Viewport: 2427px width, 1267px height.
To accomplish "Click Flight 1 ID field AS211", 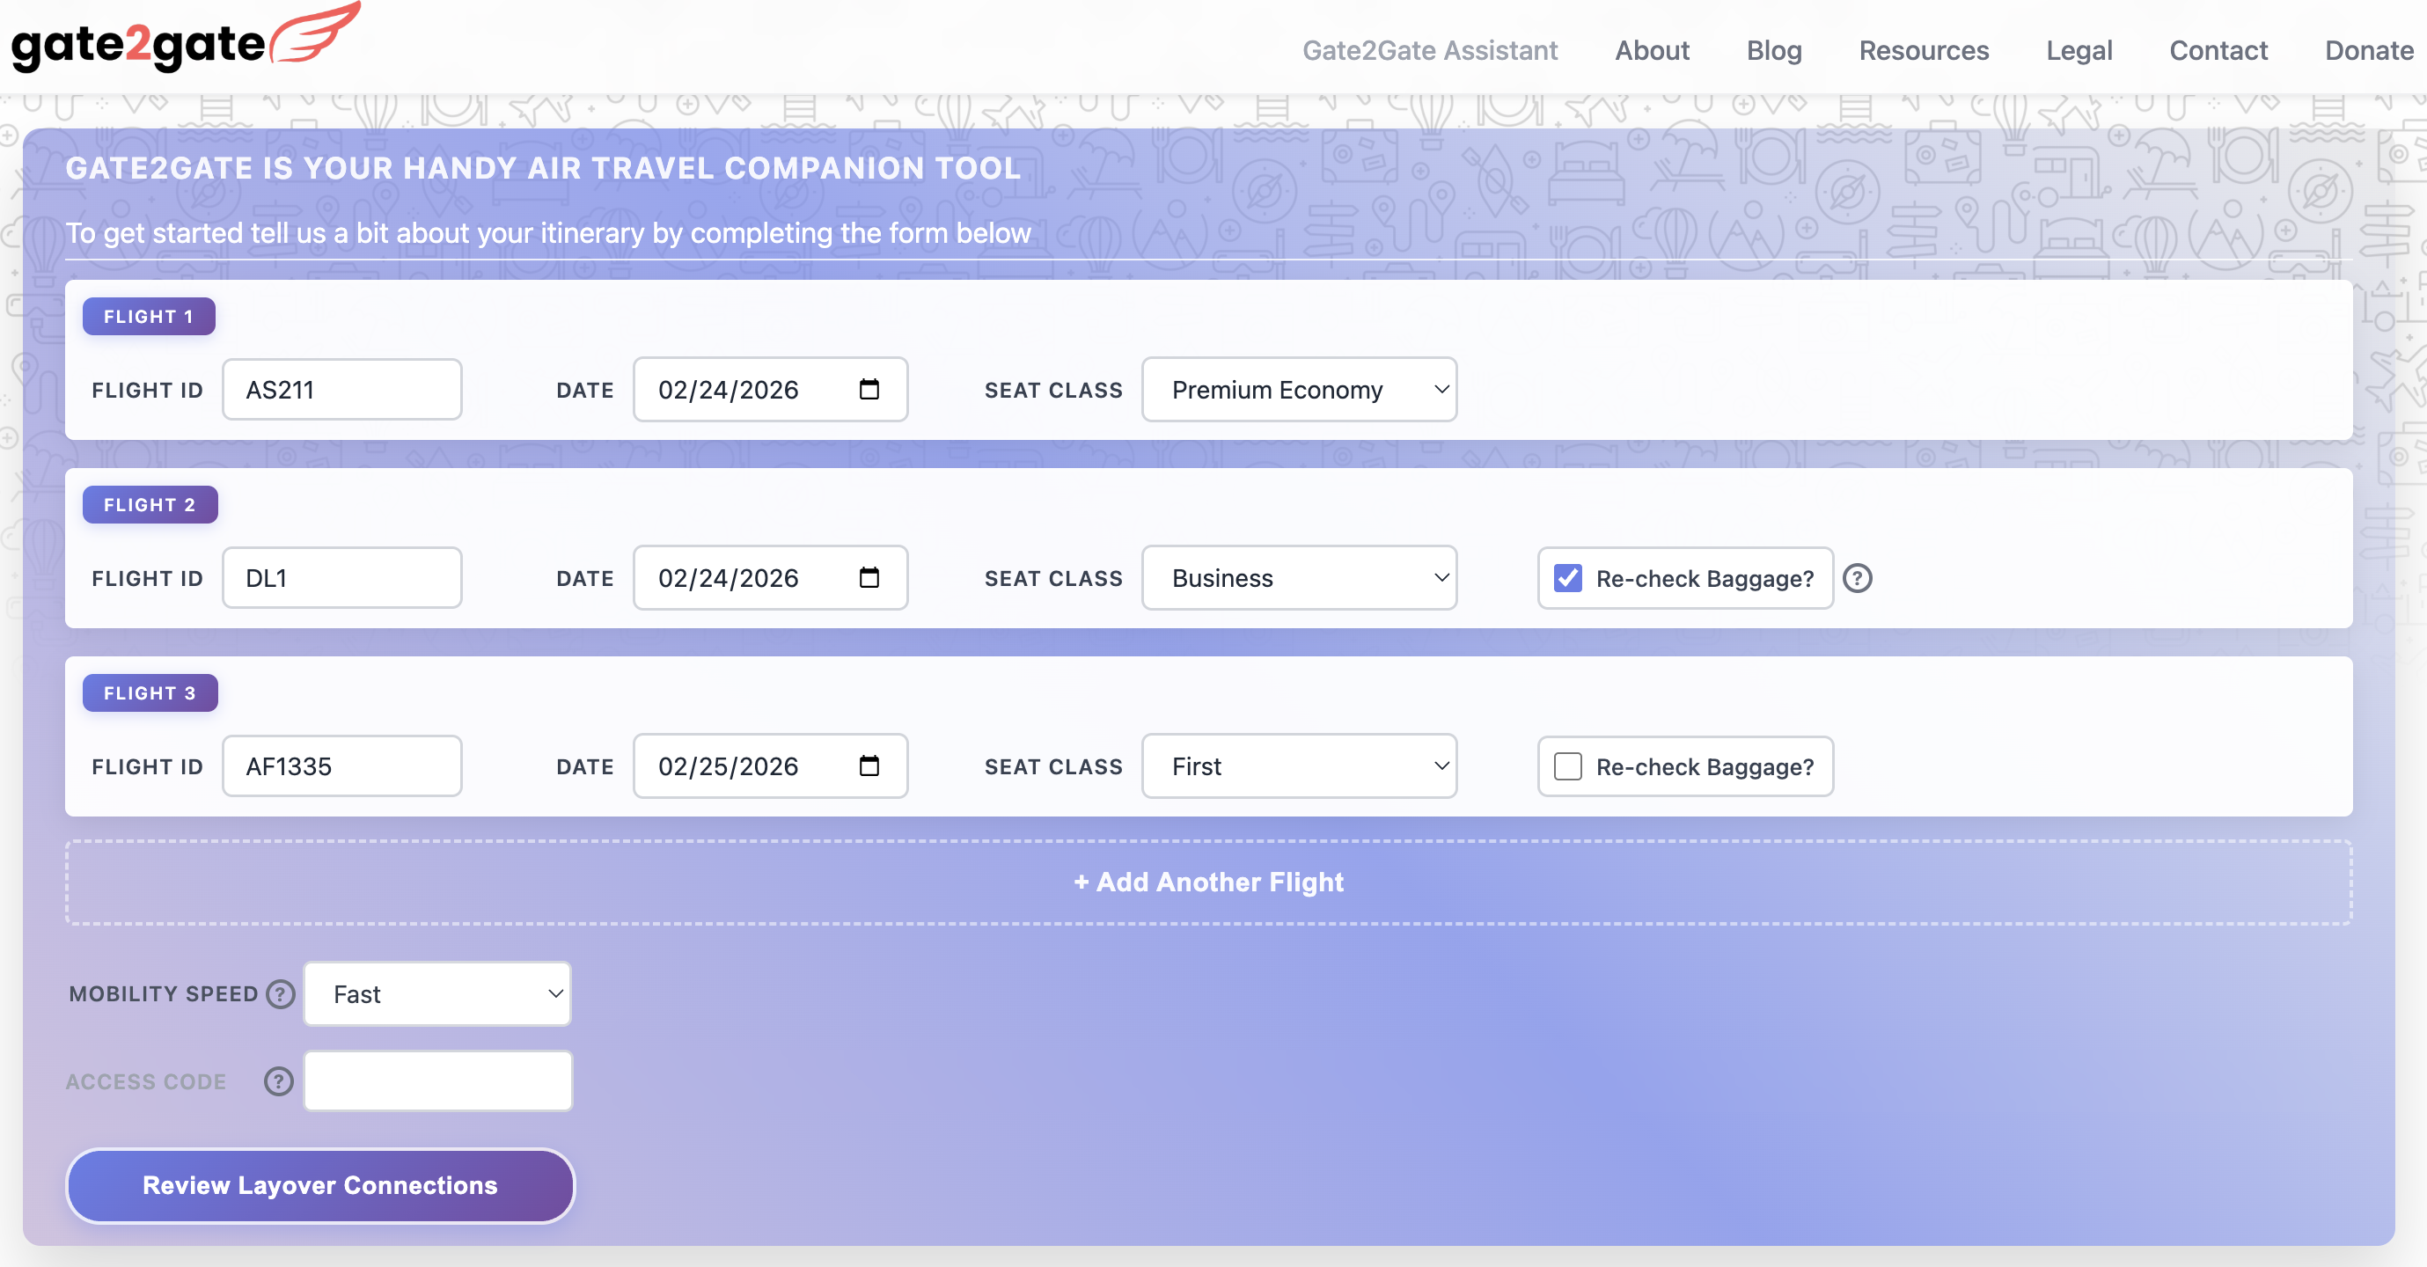I will coord(341,389).
